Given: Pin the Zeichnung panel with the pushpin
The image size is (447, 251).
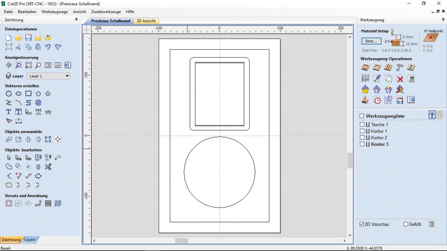Looking at the screenshot, I should 76,20.
